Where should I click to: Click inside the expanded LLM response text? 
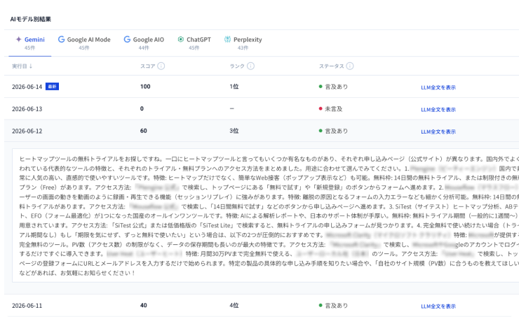coord(267,215)
